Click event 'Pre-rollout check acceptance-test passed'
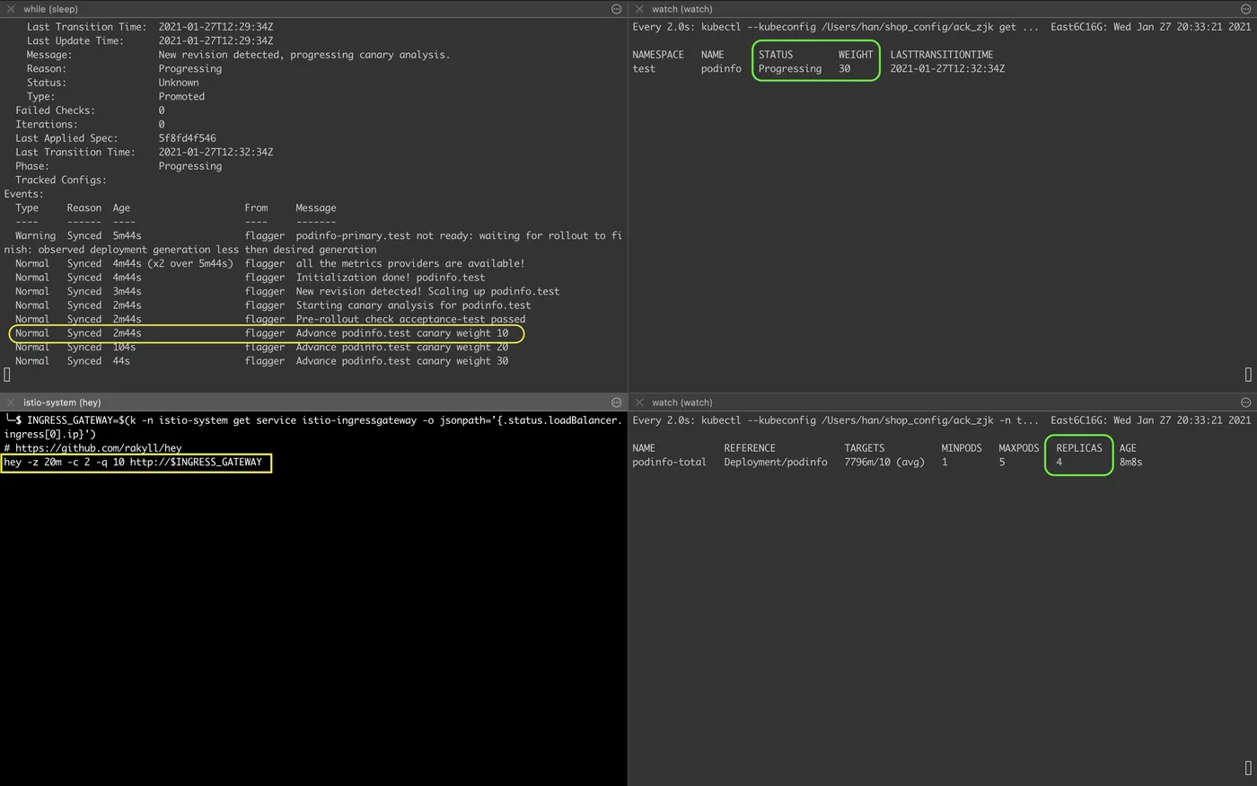This screenshot has height=786, width=1257. tap(410, 320)
